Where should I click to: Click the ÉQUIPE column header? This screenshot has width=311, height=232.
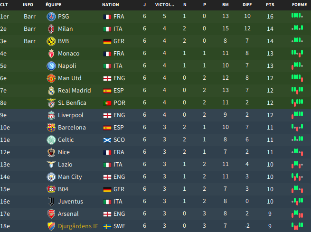point(54,5)
